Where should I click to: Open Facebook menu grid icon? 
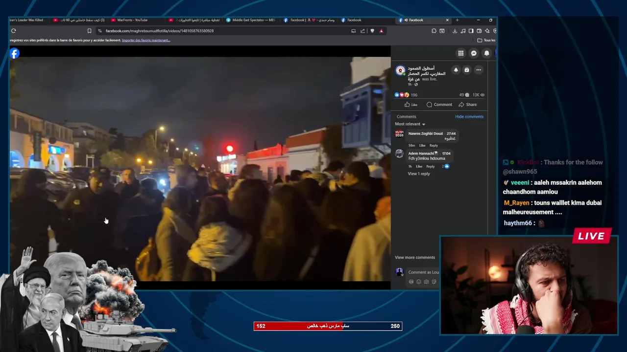[461, 53]
